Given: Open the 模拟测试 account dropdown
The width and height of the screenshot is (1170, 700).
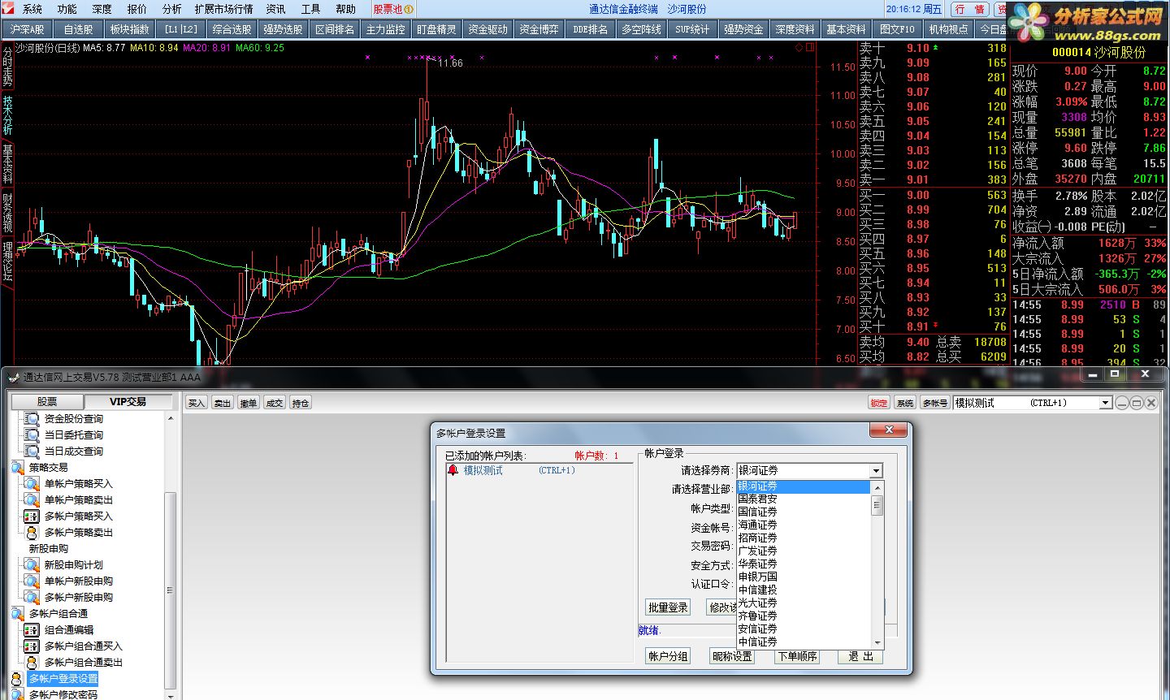Looking at the screenshot, I should [x=1105, y=403].
